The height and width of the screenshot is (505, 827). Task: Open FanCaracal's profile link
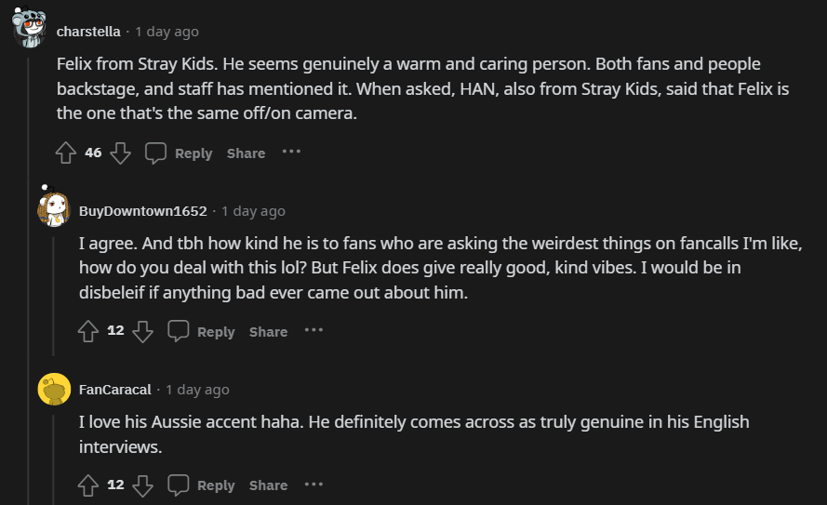click(113, 390)
